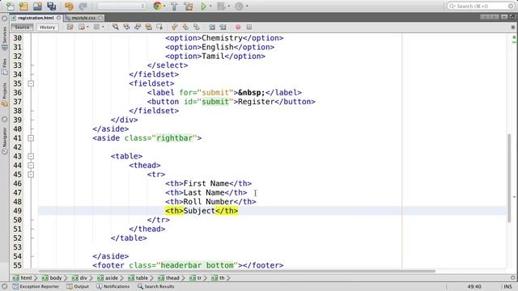Toggle Highlight Search icon
The width and height of the screenshot is (518, 291).
(148, 27)
